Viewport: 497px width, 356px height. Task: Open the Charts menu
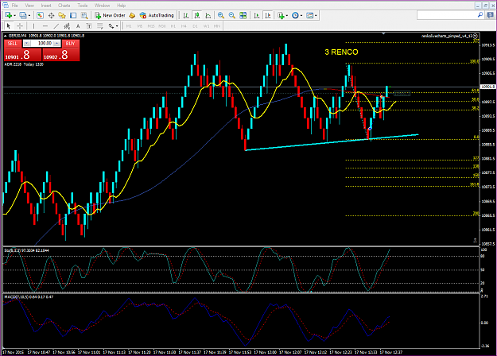(64, 6)
